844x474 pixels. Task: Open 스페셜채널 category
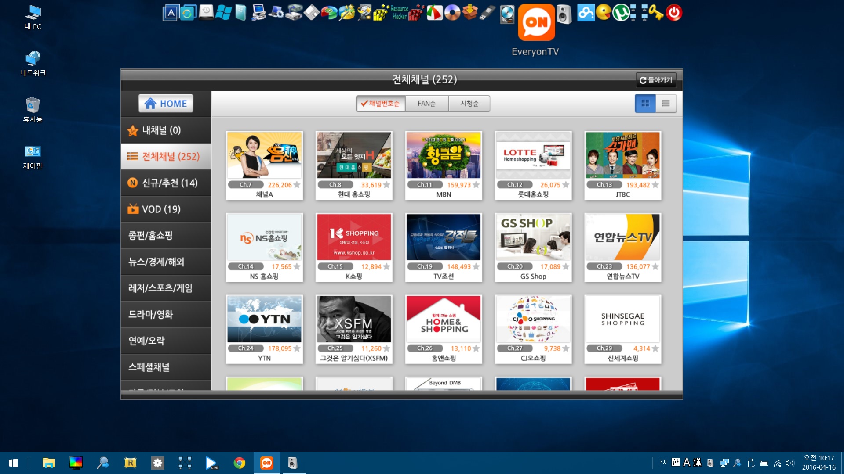(166, 367)
